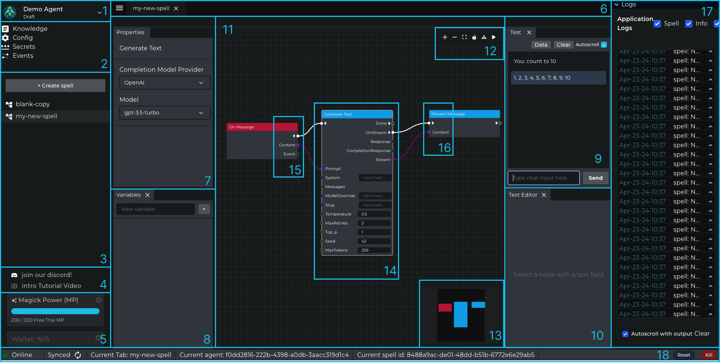Click the MaxTokens value field
The height and width of the screenshot is (363, 720).
(x=374, y=250)
